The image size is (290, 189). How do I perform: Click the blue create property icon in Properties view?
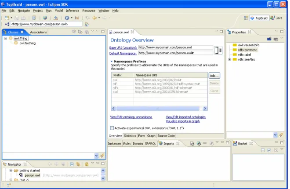(x=269, y=39)
